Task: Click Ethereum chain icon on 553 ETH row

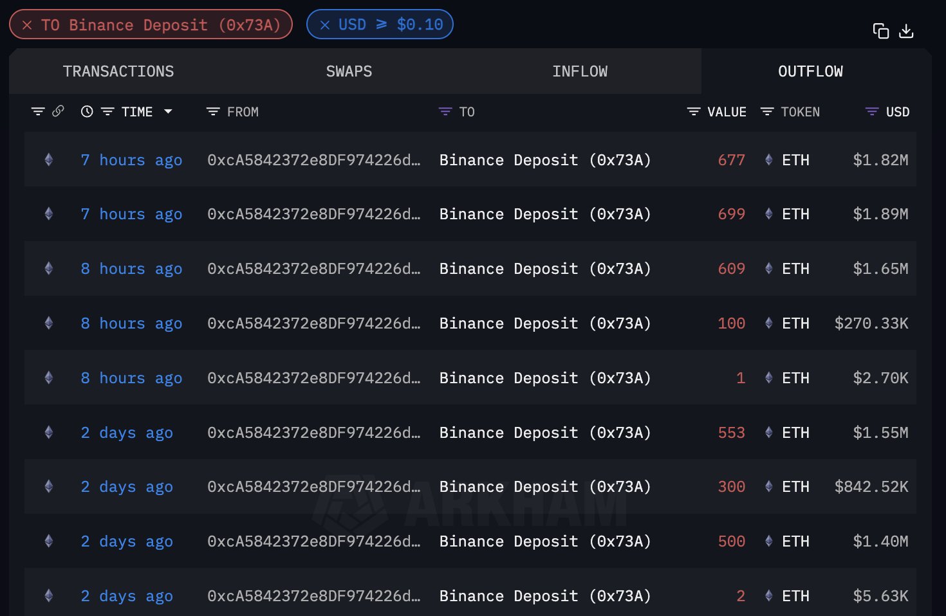Action: 49,432
